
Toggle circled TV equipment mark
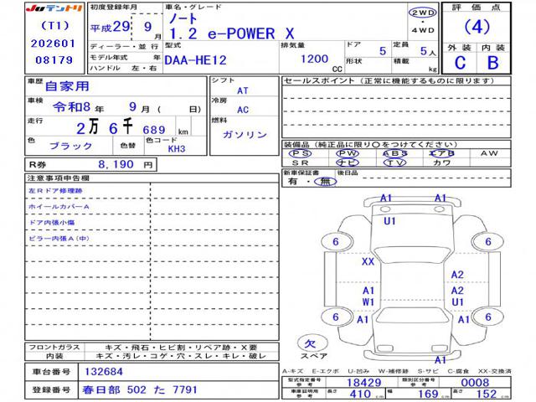394,162
